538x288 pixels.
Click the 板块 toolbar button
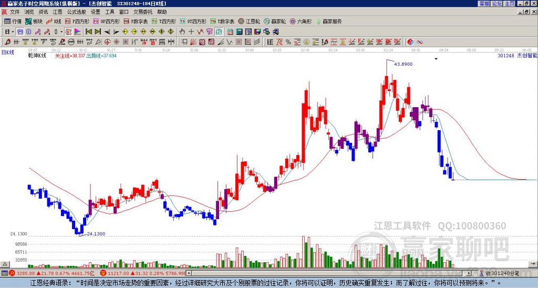tap(34, 21)
